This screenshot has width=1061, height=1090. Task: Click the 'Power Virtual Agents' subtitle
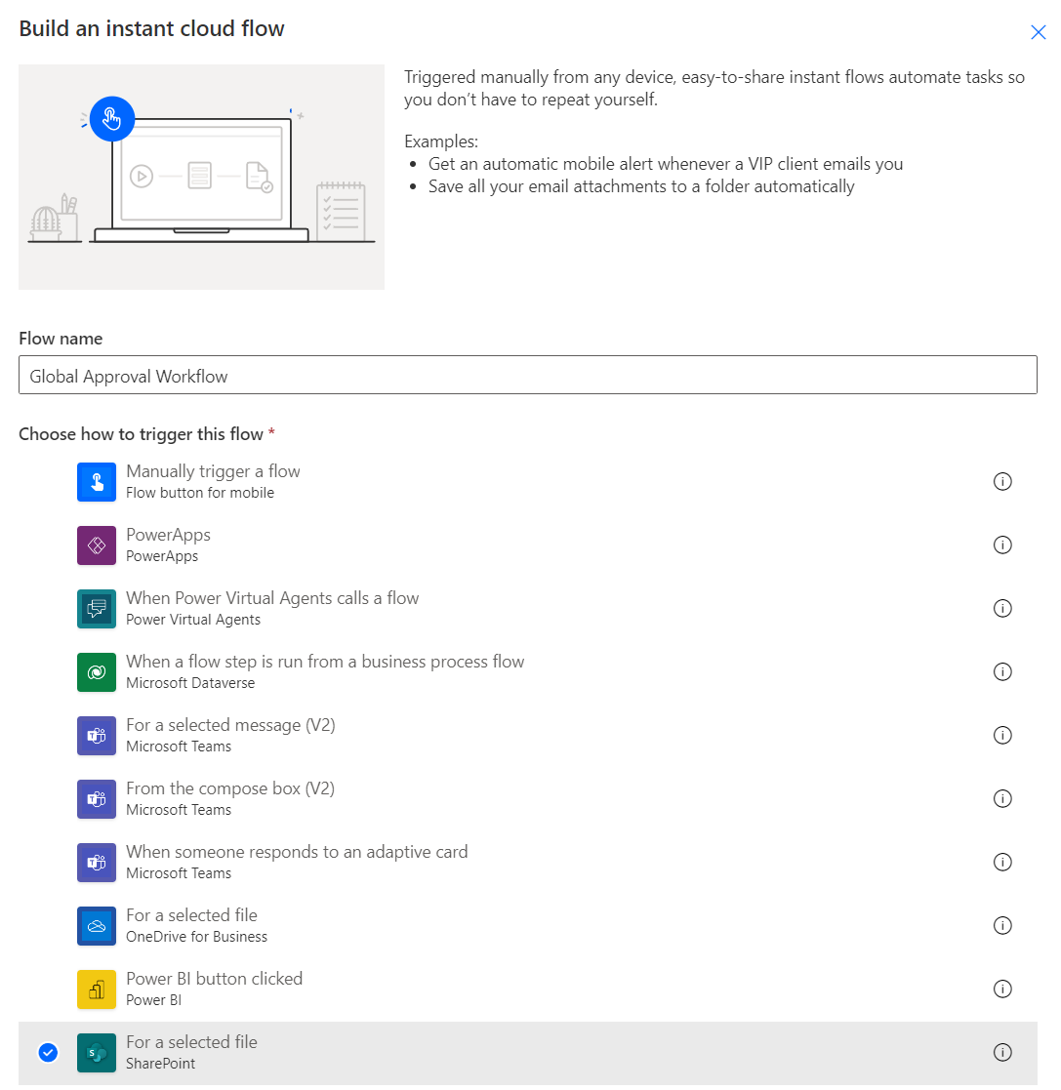[193, 620]
